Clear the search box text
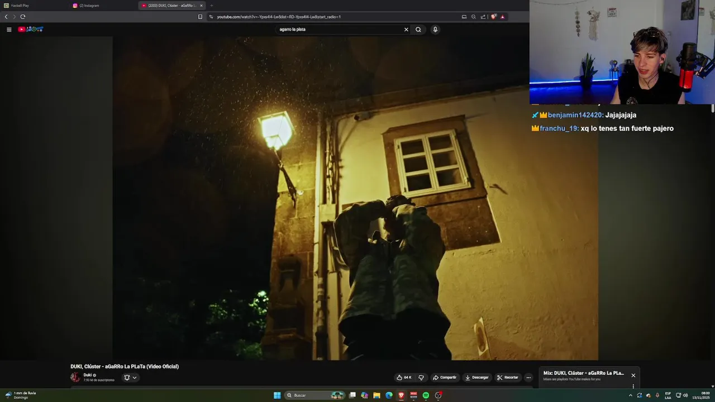 coord(406,30)
